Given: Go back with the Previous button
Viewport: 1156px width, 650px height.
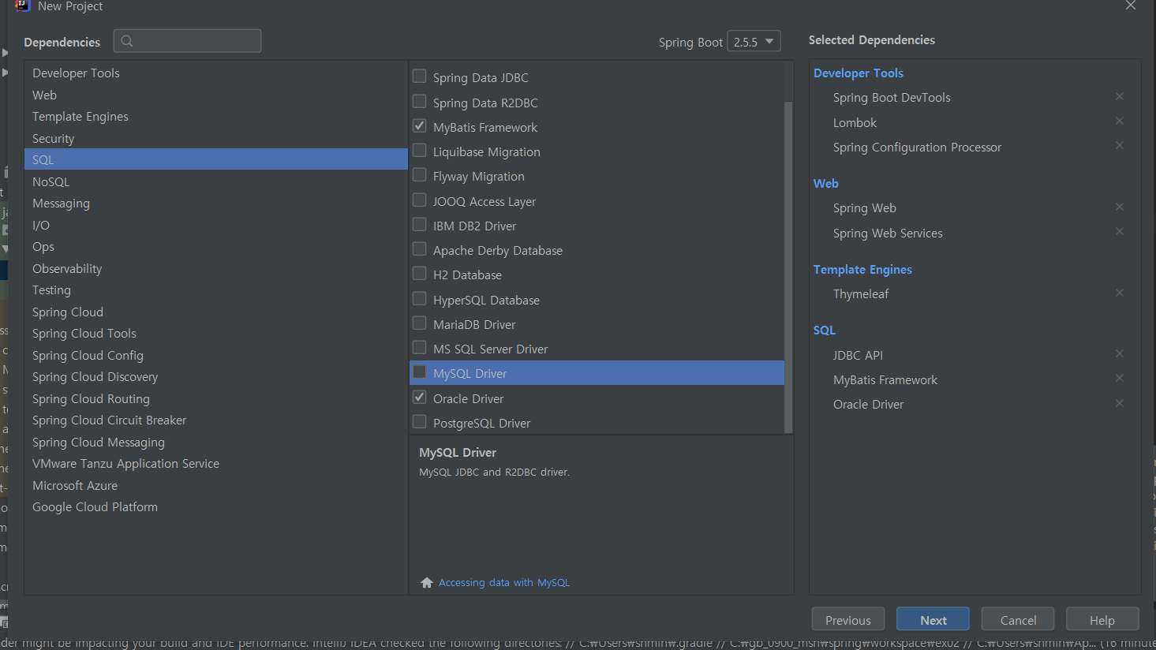Looking at the screenshot, I should 848,619.
